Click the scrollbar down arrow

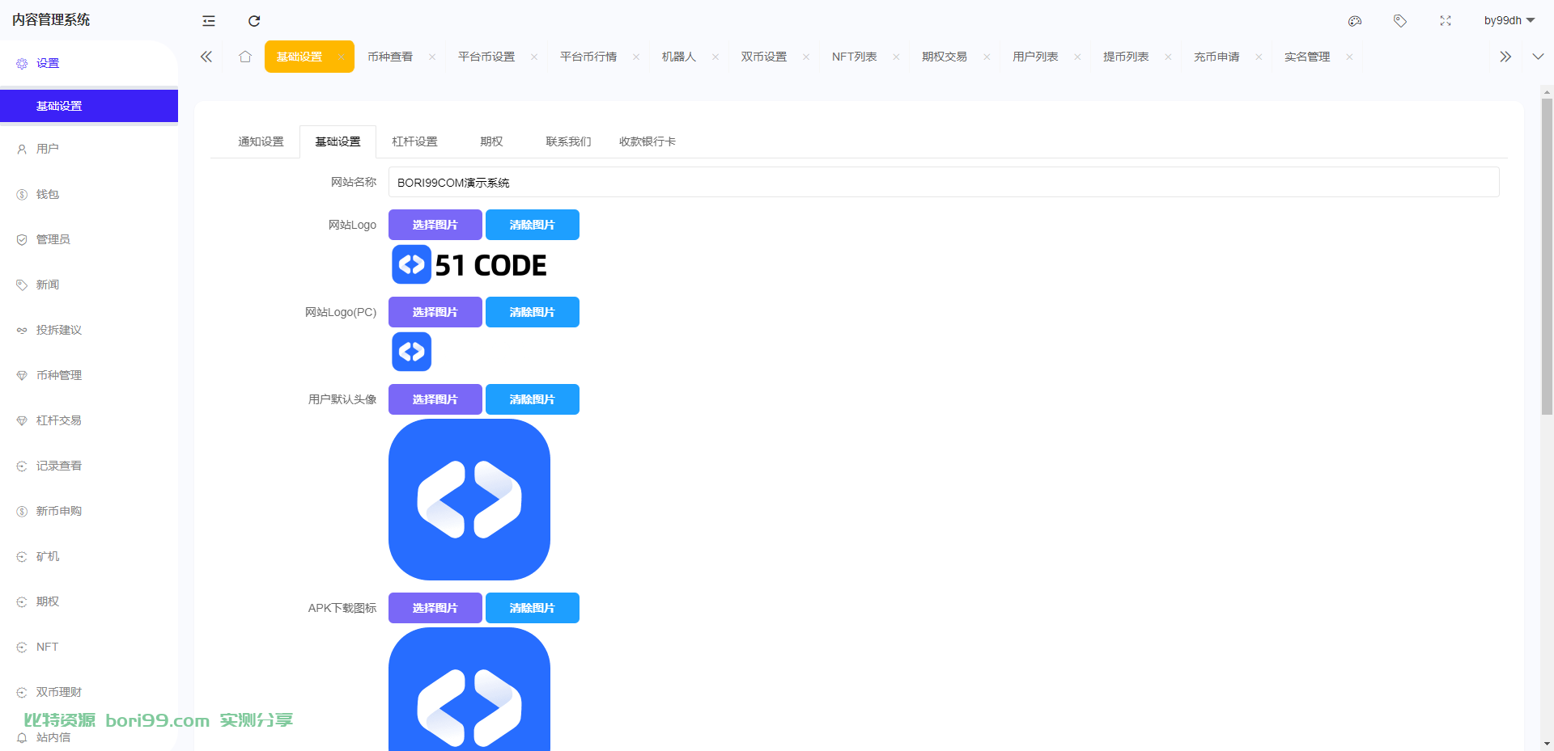tap(1547, 744)
